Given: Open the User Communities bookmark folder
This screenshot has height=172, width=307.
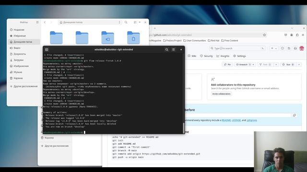Looking at the screenshot, I should [x=195, y=41].
